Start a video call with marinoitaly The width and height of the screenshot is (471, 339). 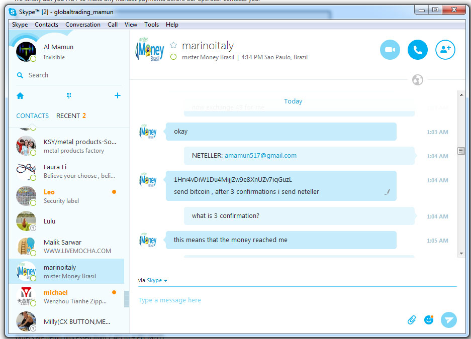[390, 50]
